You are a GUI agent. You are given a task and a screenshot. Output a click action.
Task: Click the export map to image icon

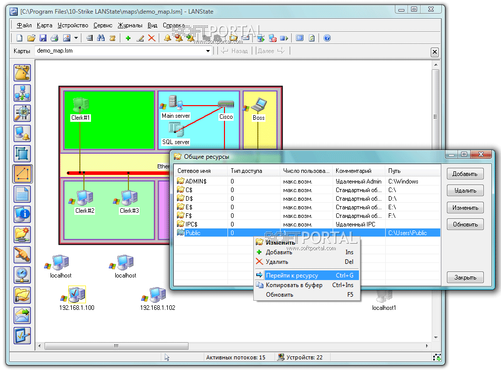tap(66, 38)
